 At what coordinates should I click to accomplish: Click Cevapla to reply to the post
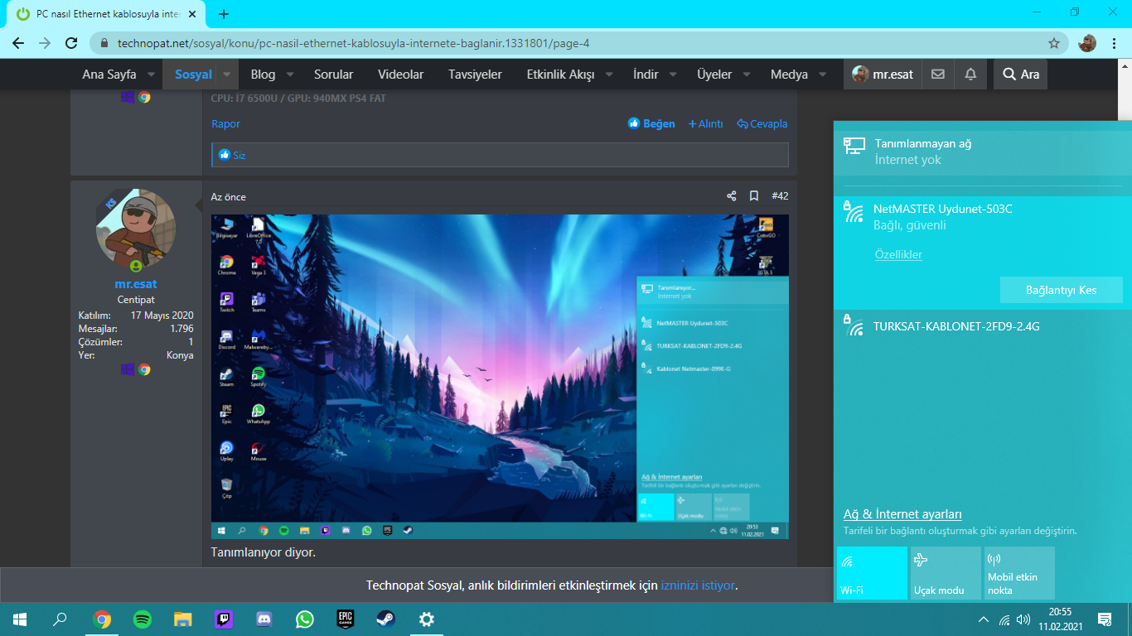click(x=762, y=123)
